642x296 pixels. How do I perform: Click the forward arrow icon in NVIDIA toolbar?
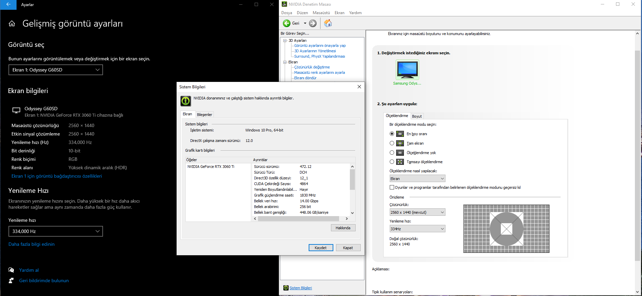[x=313, y=23]
